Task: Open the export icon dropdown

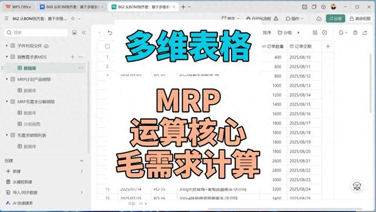Action: pos(343,32)
